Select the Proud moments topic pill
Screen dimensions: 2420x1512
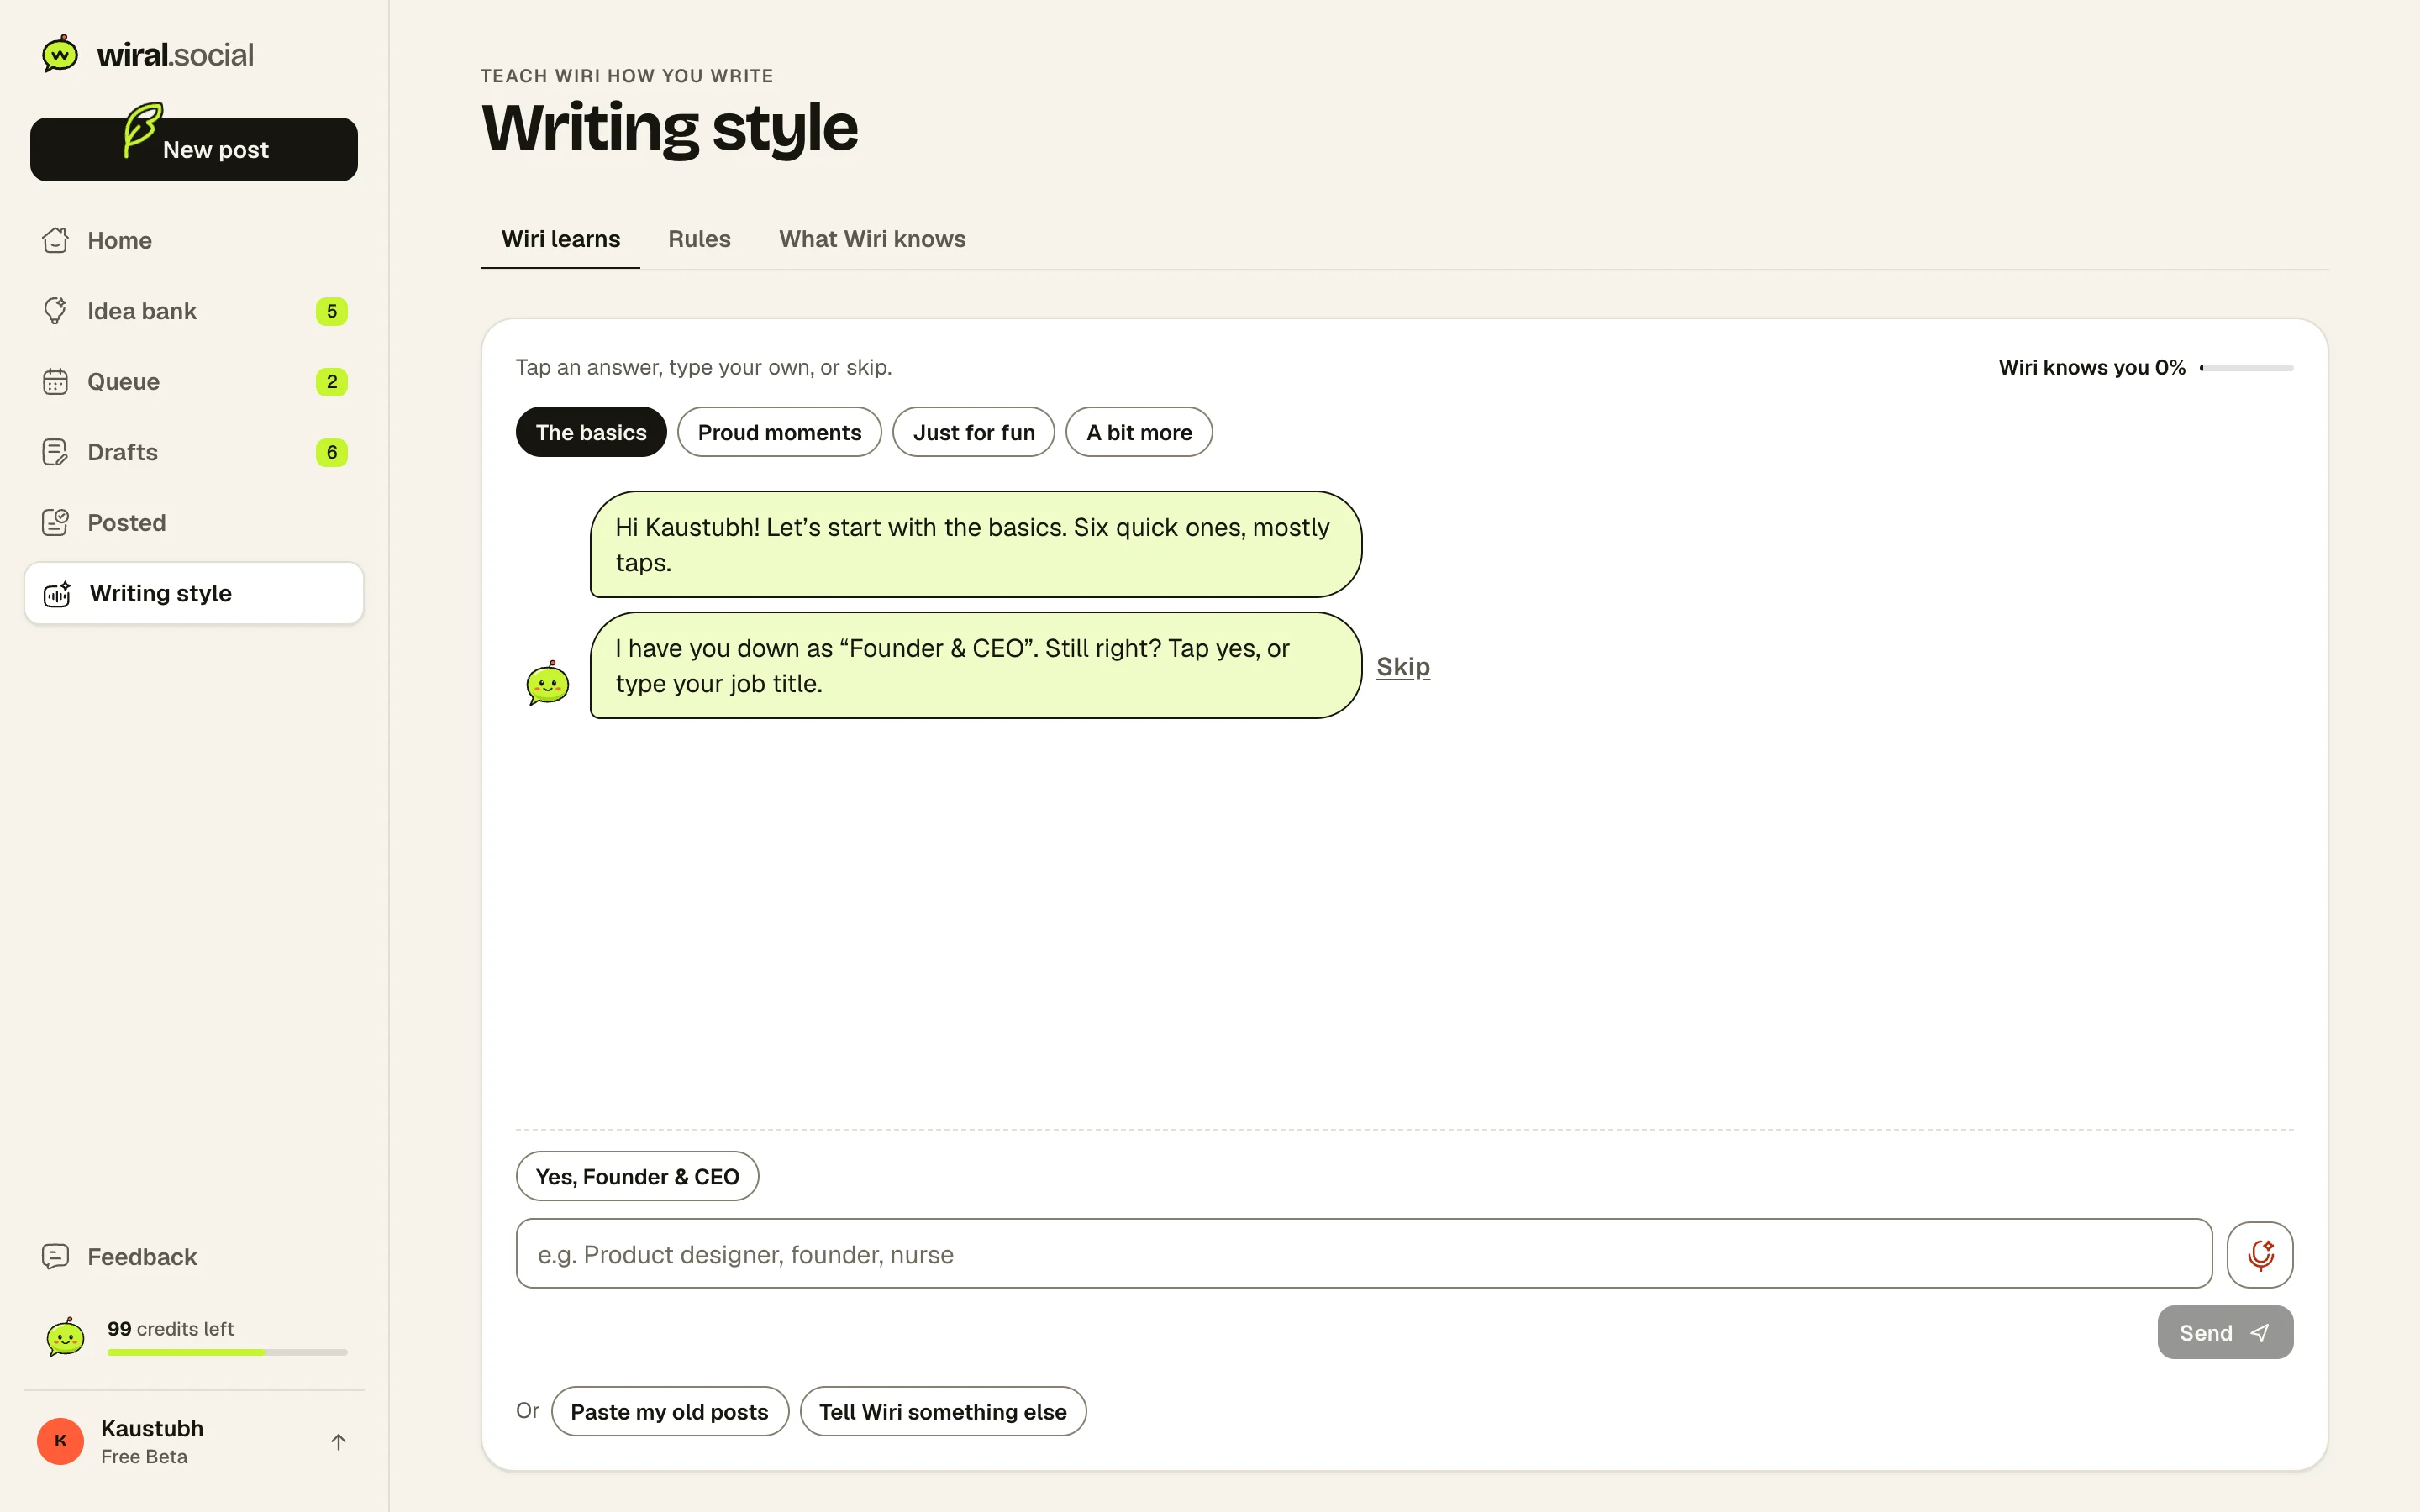[779, 432]
